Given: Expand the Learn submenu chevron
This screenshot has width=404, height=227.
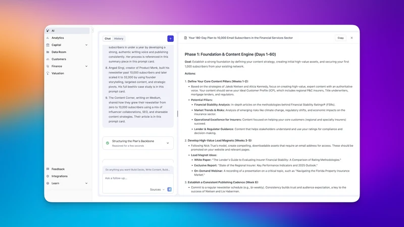Looking at the screenshot, I should (x=86, y=183).
